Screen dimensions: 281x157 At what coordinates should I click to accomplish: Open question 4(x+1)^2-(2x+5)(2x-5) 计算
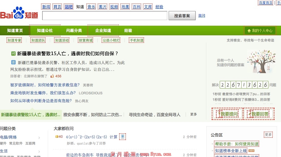(92, 137)
